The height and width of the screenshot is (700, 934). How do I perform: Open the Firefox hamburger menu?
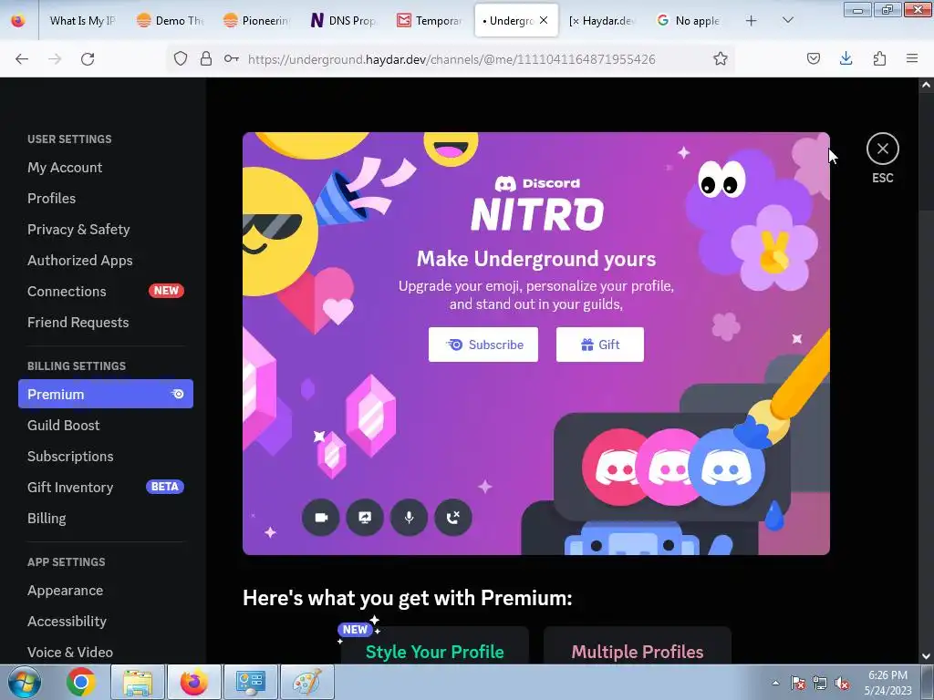912,58
